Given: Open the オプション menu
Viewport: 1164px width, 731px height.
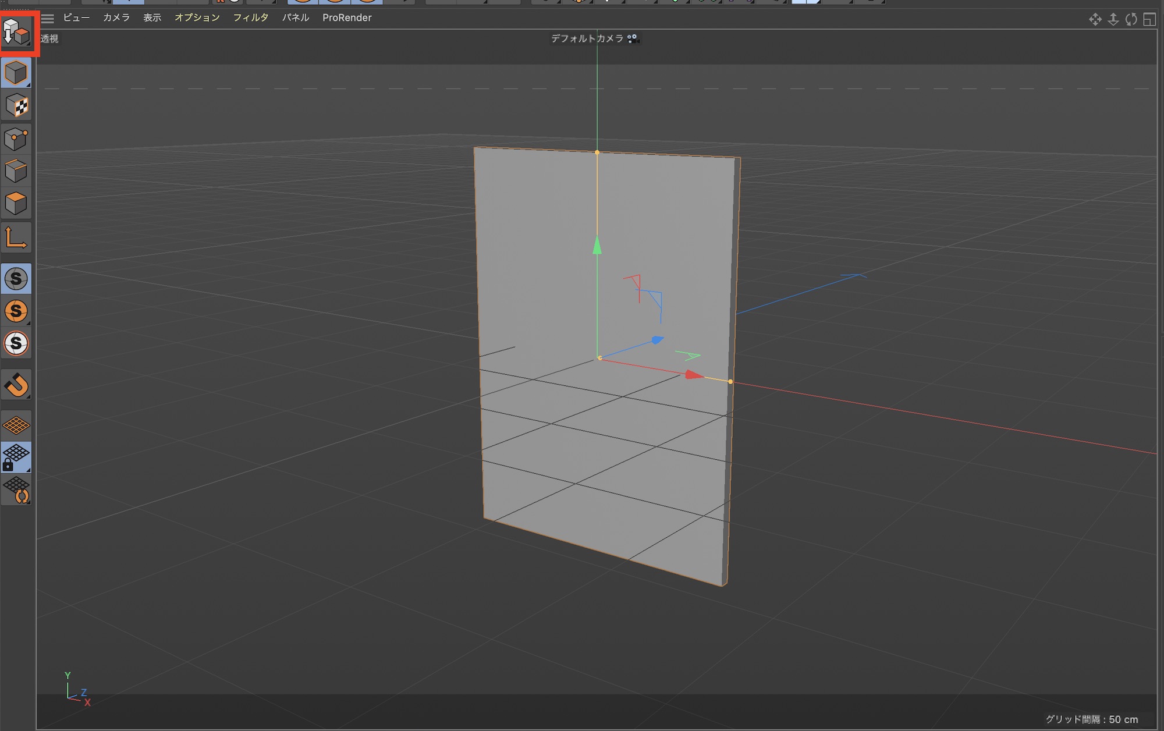Looking at the screenshot, I should [197, 18].
